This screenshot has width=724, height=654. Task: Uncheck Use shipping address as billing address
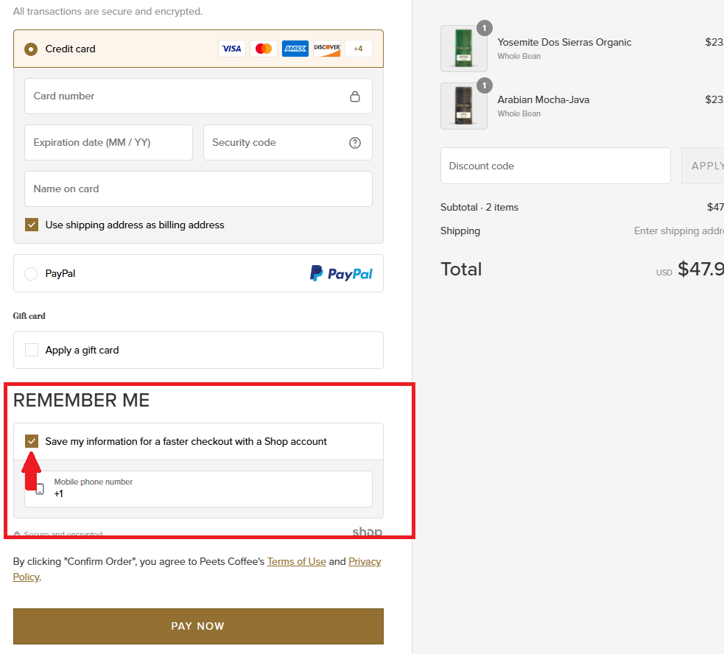click(32, 225)
